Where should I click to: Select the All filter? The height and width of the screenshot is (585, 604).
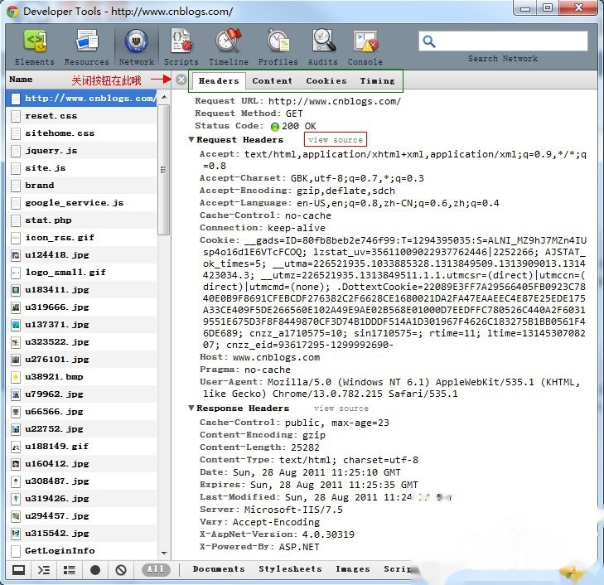pyautogui.click(x=156, y=569)
